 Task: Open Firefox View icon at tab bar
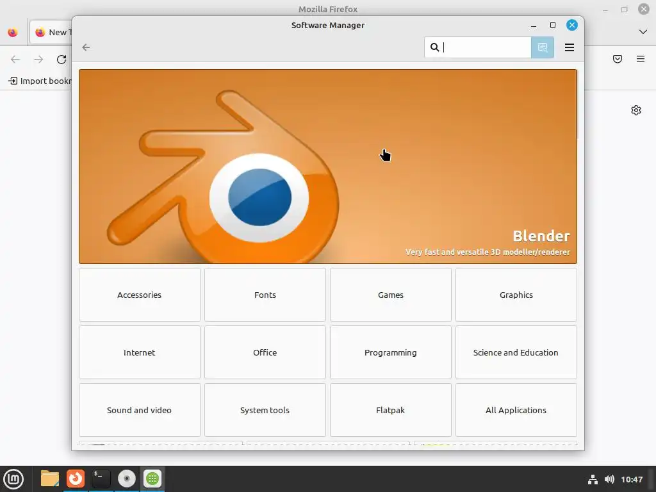[x=13, y=32]
